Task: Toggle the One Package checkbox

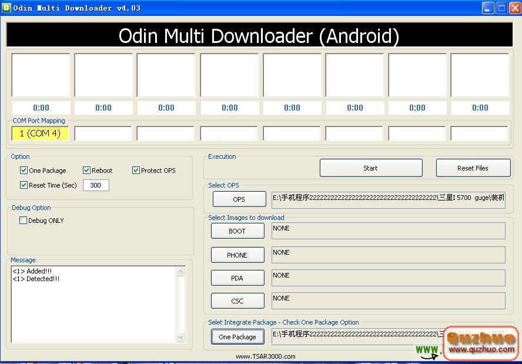Action: tap(24, 171)
